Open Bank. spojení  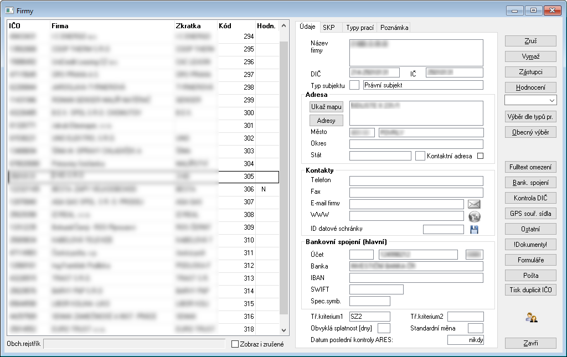point(530,183)
